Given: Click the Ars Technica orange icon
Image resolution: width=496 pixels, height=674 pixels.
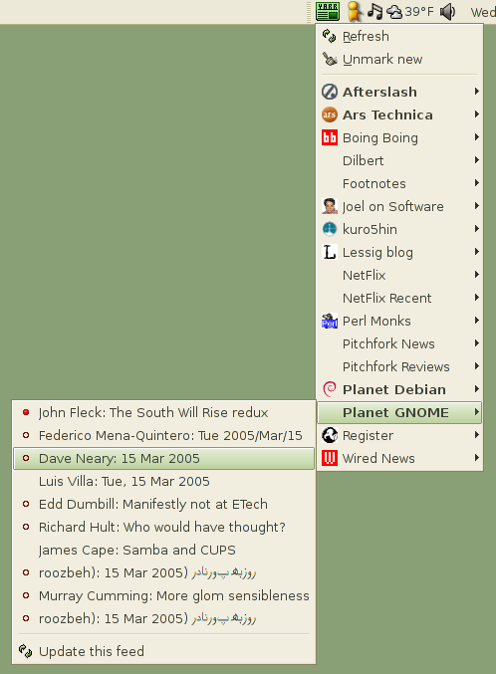Looking at the screenshot, I should click(x=330, y=114).
